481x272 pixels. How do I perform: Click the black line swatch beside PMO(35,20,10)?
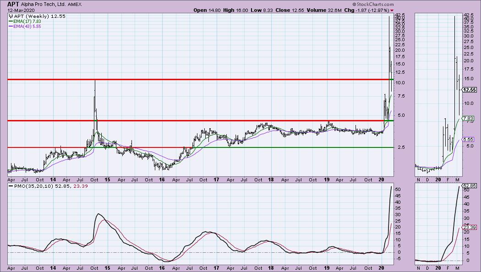(x=11, y=186)
